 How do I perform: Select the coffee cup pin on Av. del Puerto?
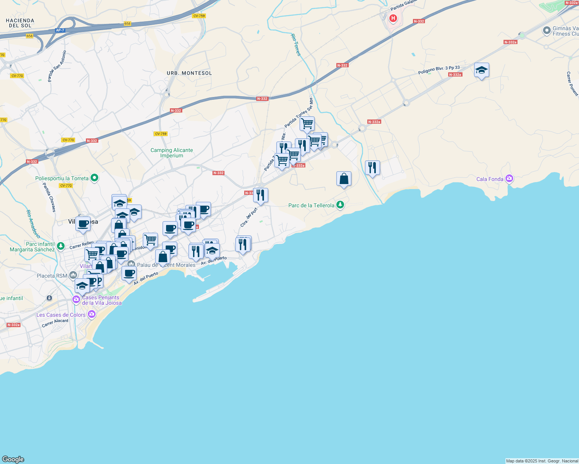(x=129, y=274)
